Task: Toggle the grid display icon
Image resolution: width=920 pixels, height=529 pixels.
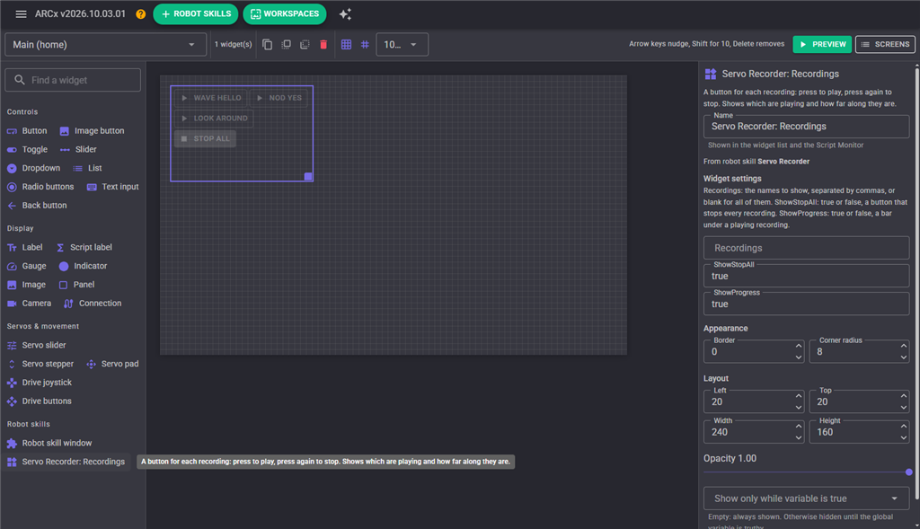Action: pyautogui.click(x=346, y=45)
